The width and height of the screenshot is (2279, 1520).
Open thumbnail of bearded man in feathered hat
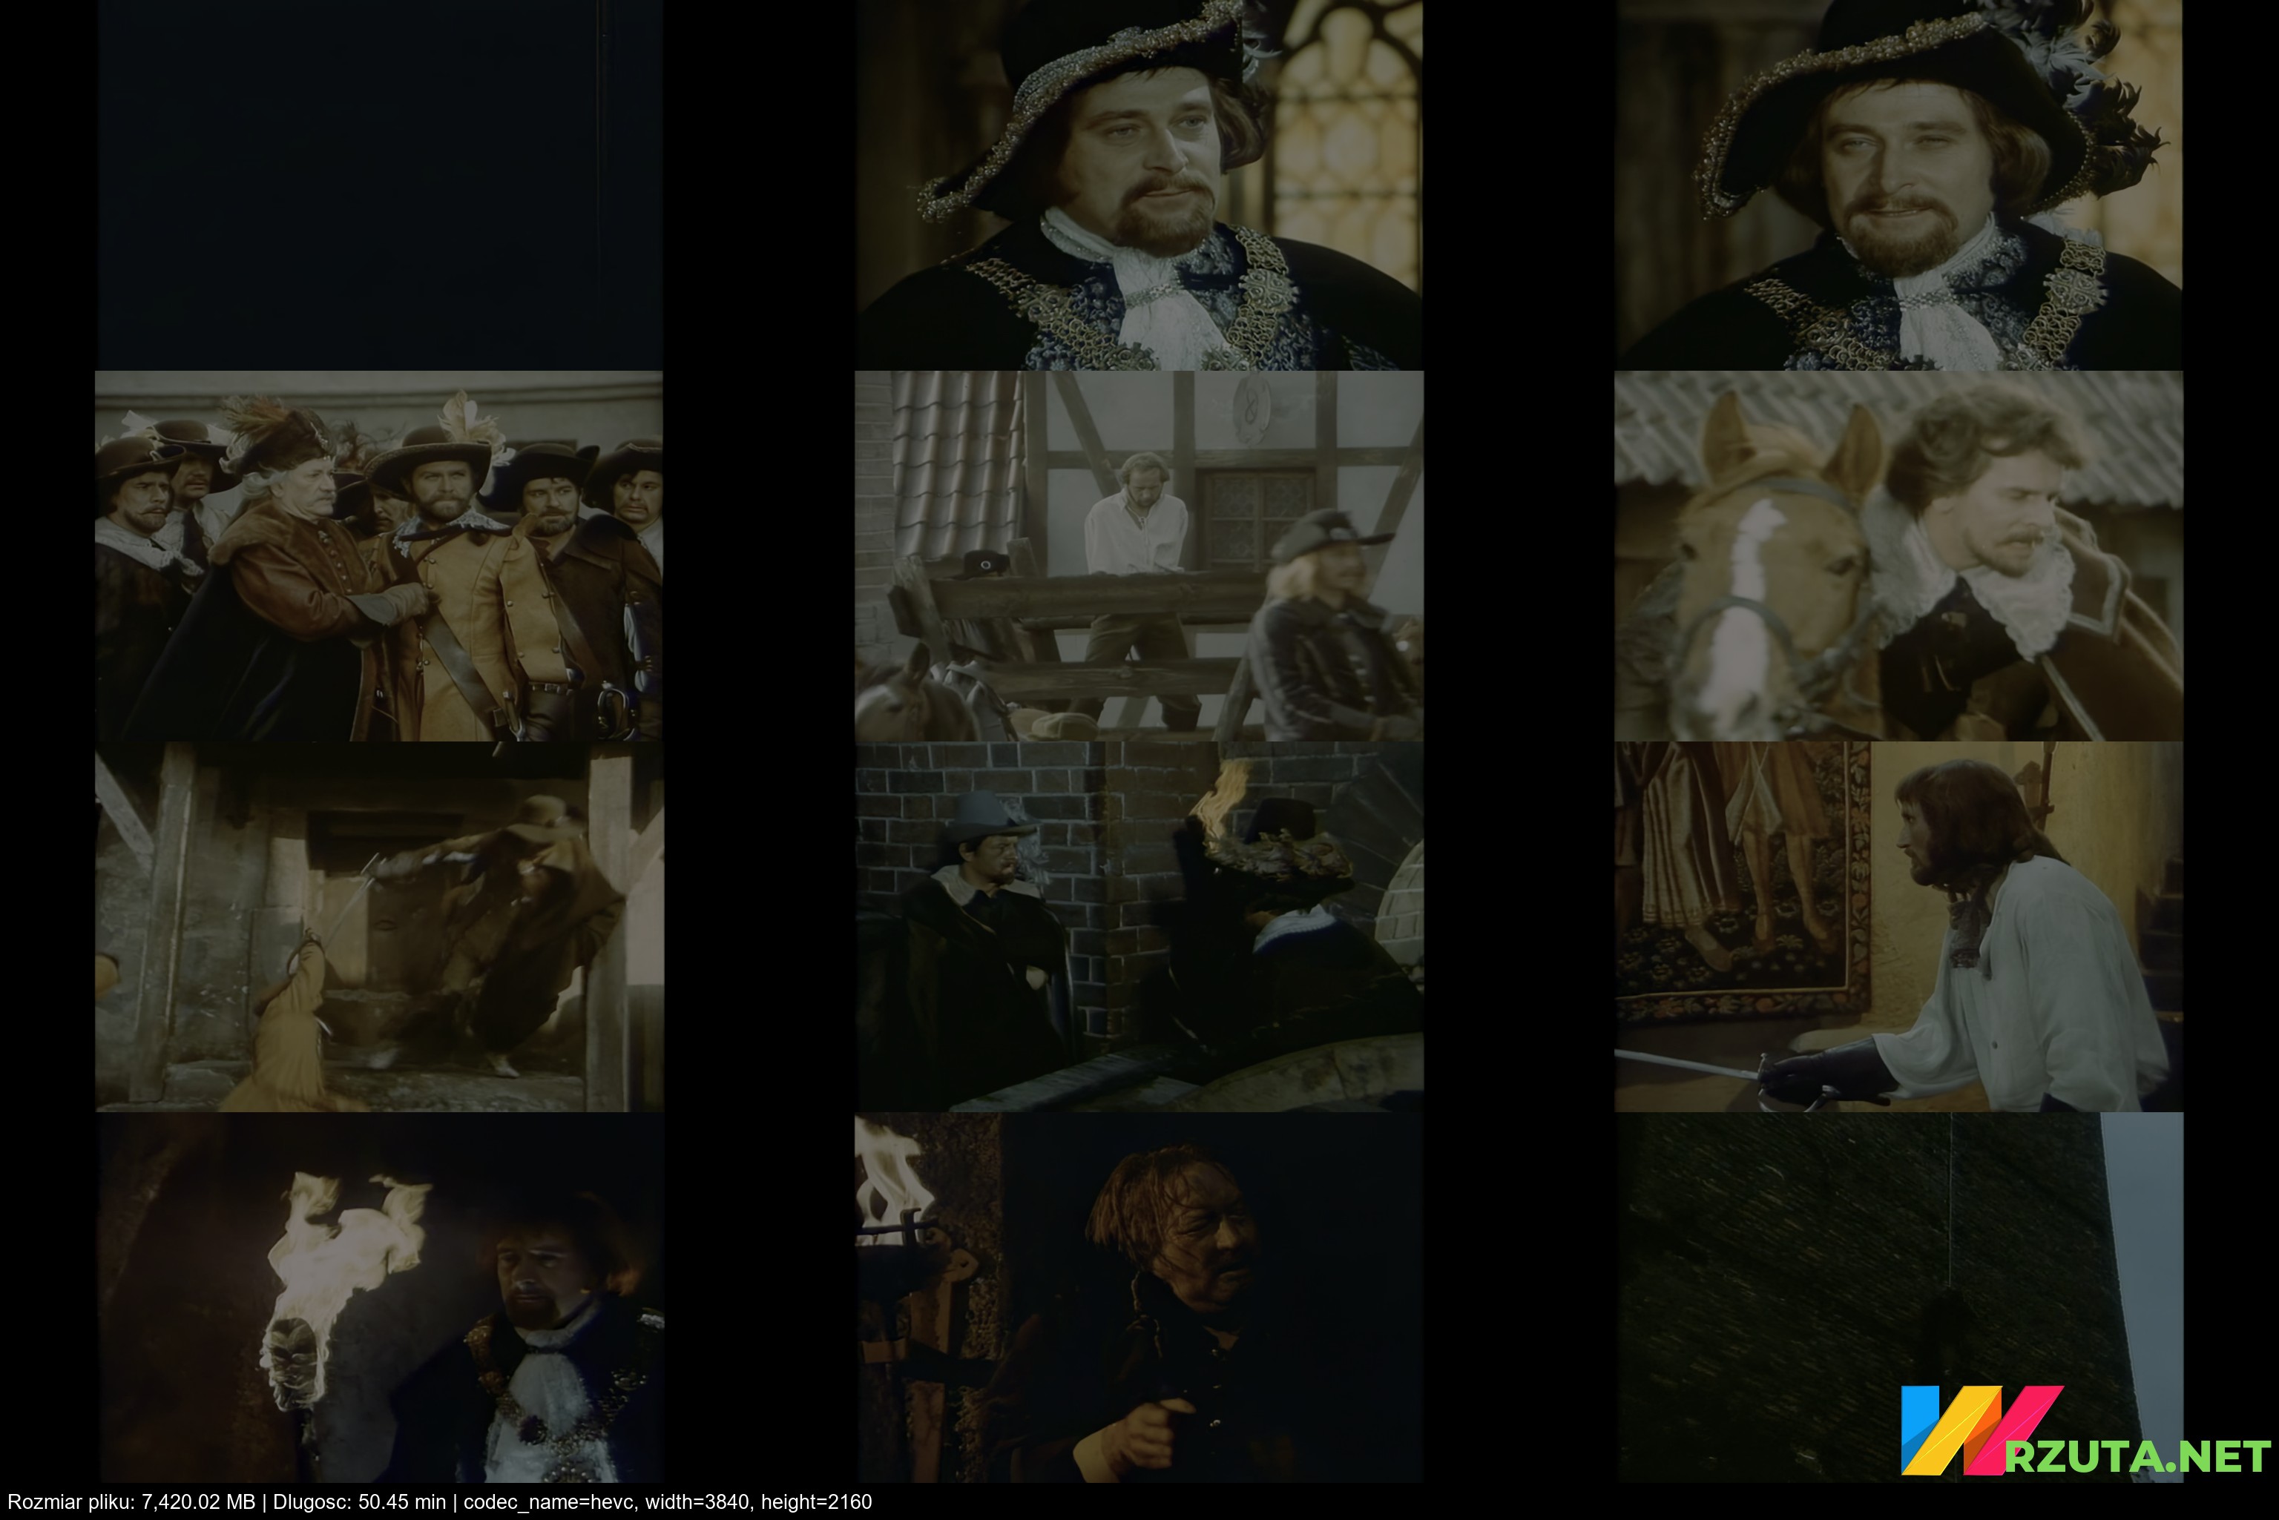[x=1139, y=184]
